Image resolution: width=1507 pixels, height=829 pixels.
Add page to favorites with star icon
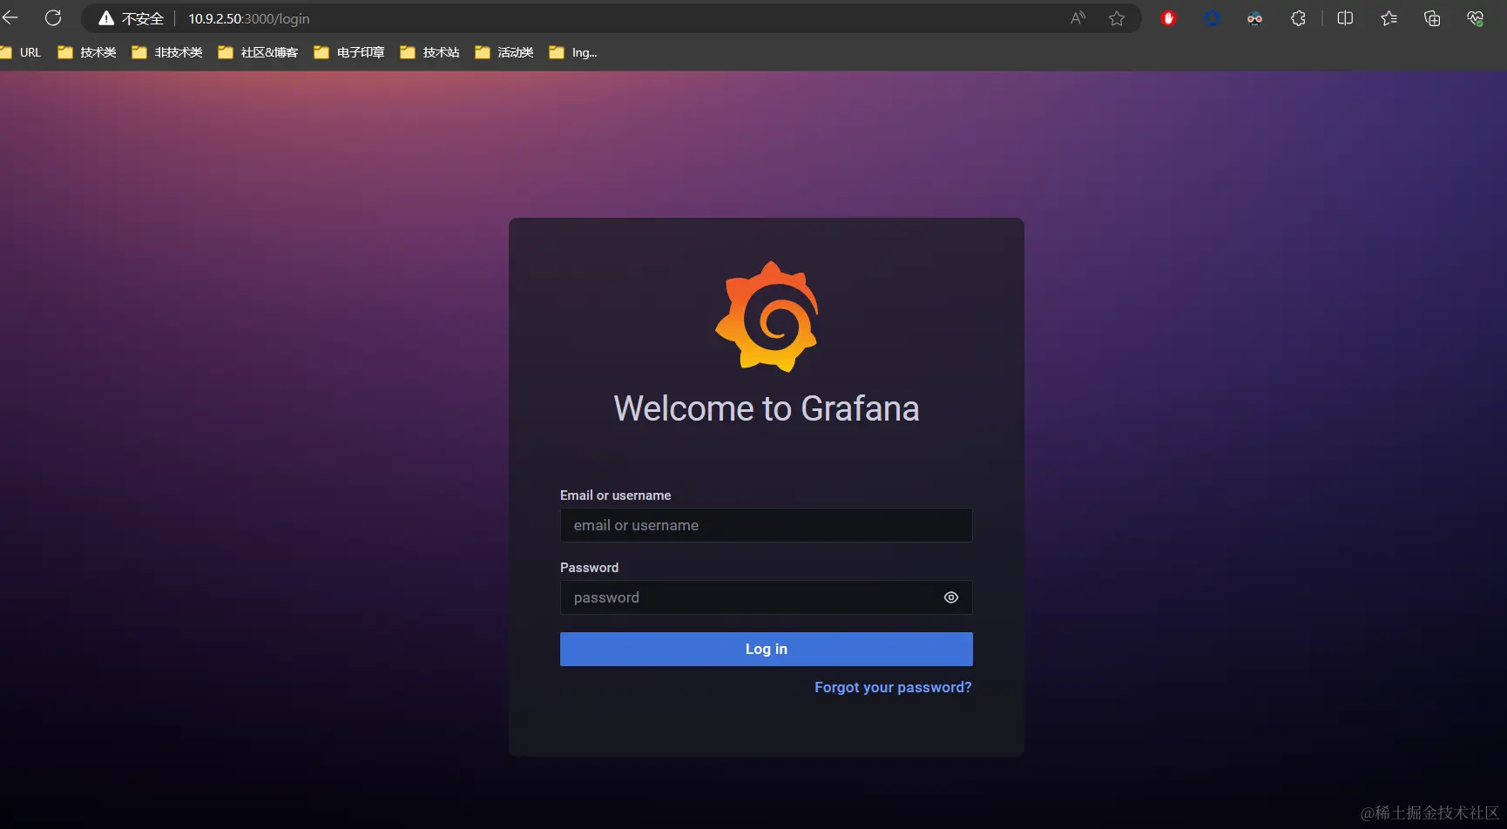(1117, 18)
